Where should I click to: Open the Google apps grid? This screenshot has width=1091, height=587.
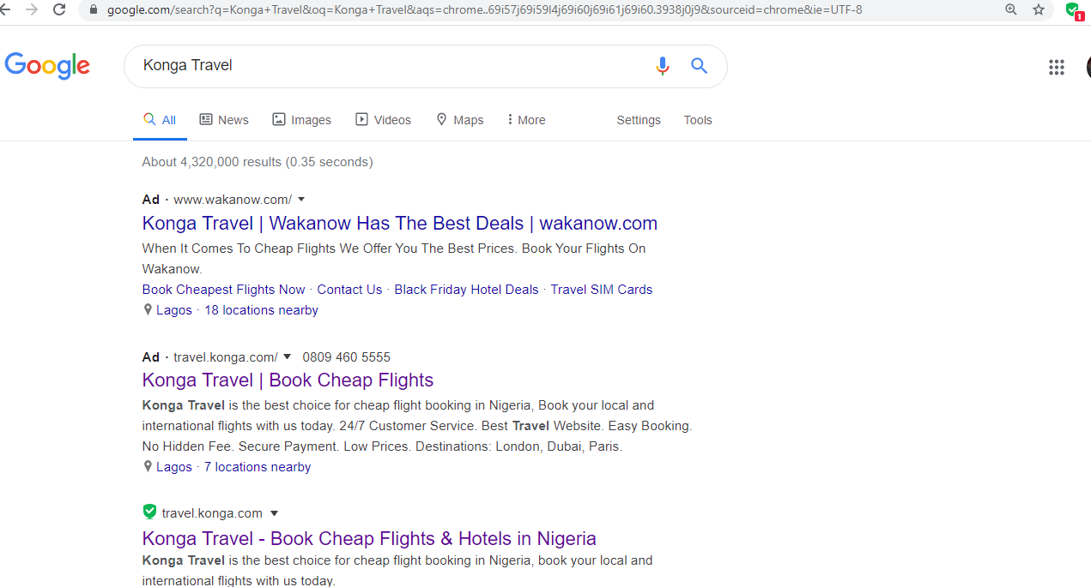point(1057,67)
